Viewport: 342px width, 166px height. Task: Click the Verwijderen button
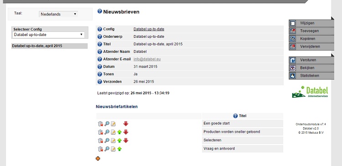(x=311, y=47)
